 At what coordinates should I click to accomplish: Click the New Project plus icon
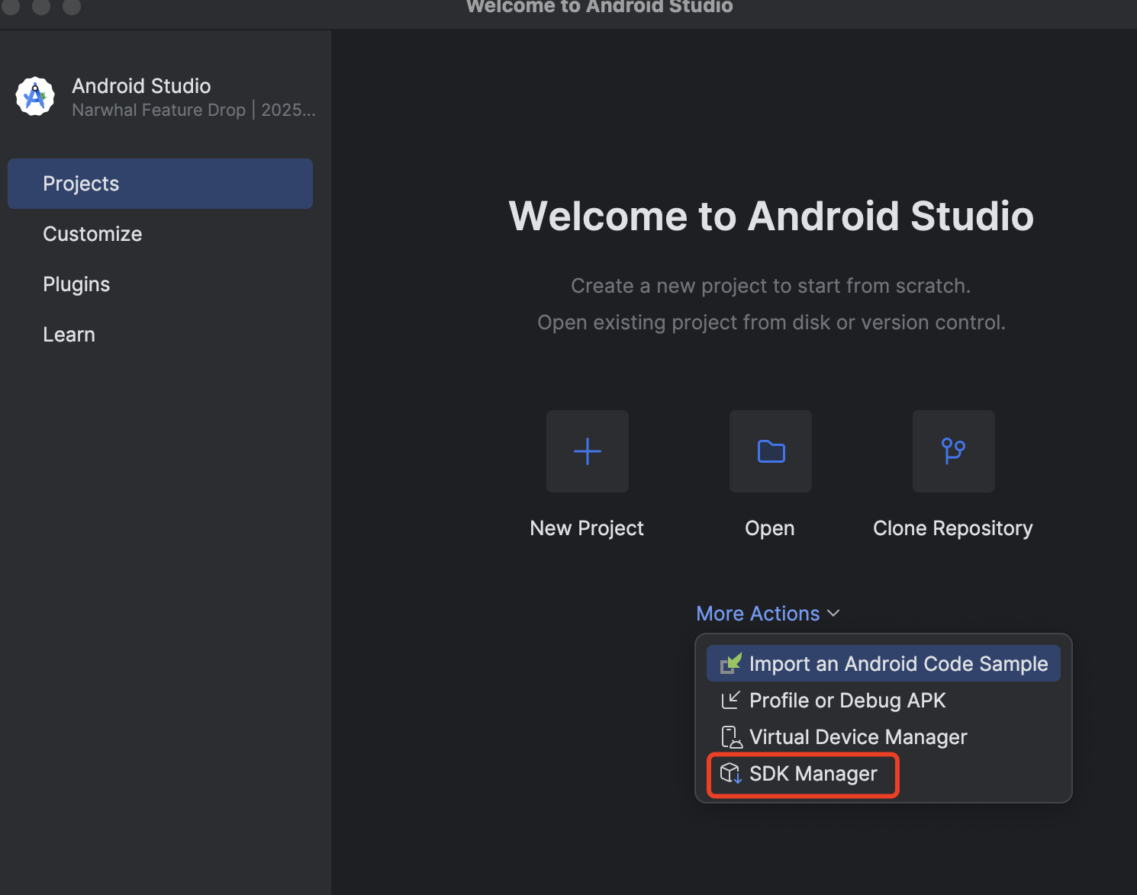[588, 451]
